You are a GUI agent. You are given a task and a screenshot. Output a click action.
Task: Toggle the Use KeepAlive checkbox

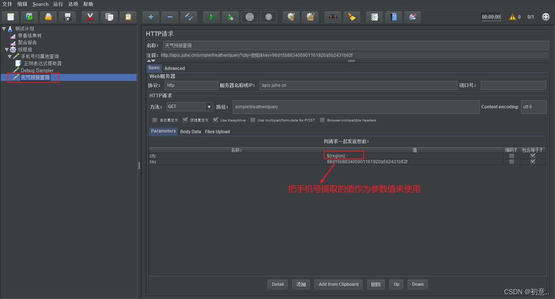click(216, 120)
